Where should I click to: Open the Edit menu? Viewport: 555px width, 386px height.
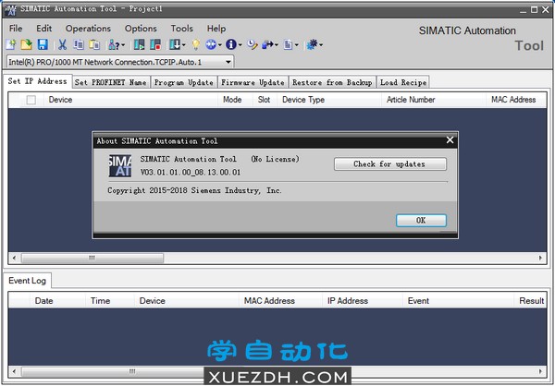point(43,29)
